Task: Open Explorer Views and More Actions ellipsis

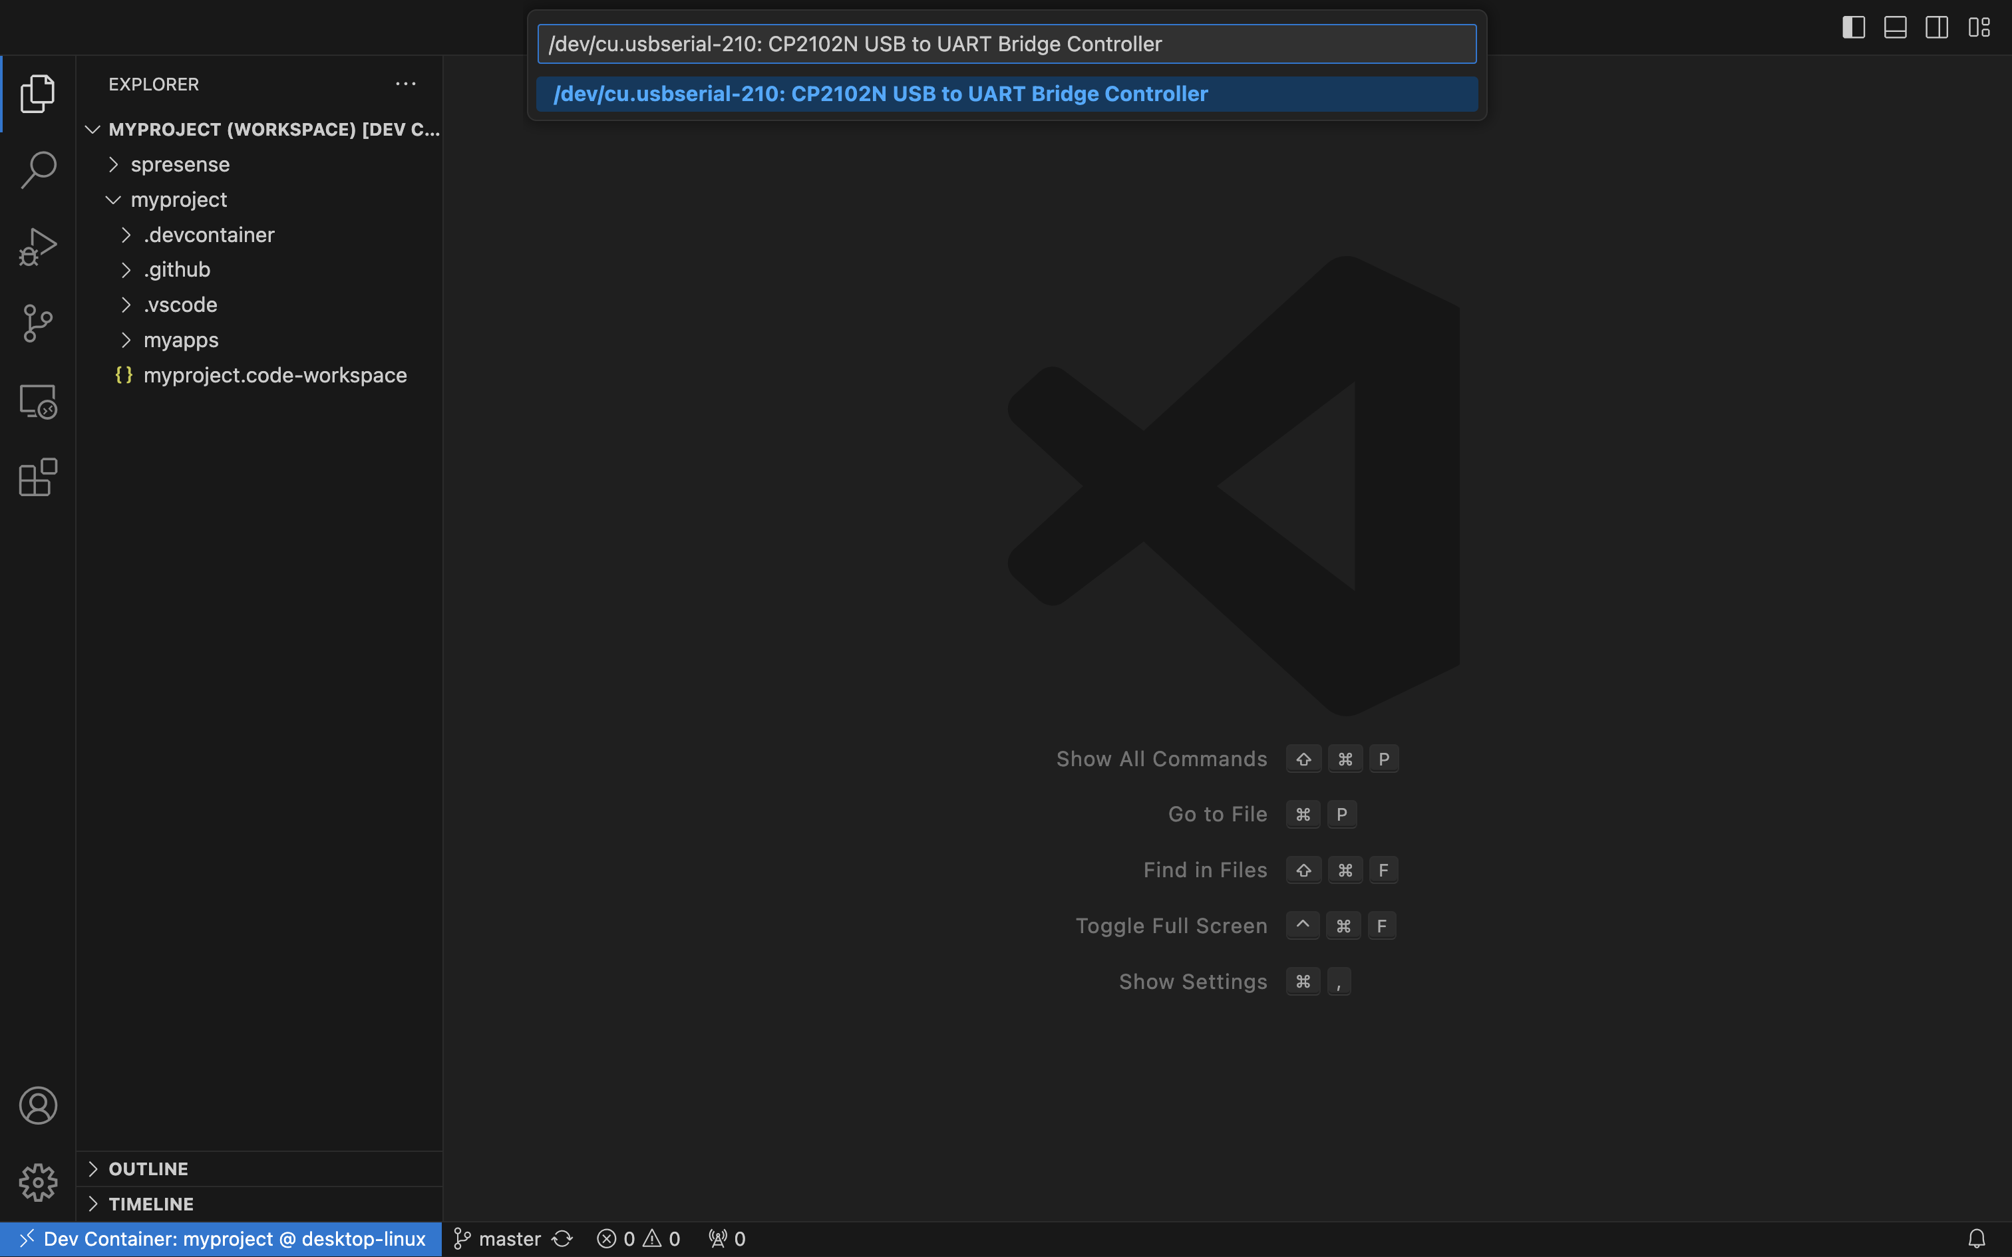Action: (x=406, y=84)
